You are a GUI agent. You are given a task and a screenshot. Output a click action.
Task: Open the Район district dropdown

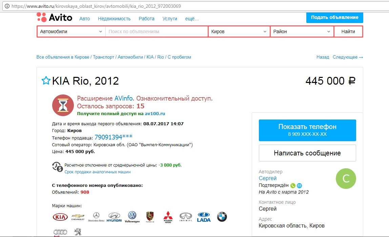[302, 31]
